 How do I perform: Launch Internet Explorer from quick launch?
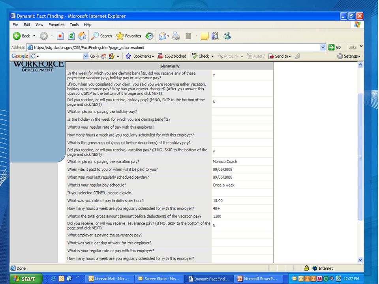click(53, 279)
